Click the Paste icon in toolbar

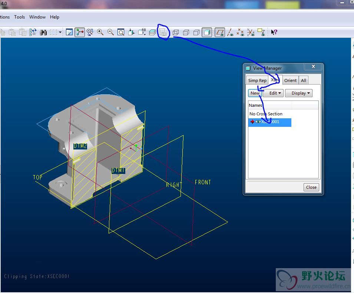(x=12, y=32)
